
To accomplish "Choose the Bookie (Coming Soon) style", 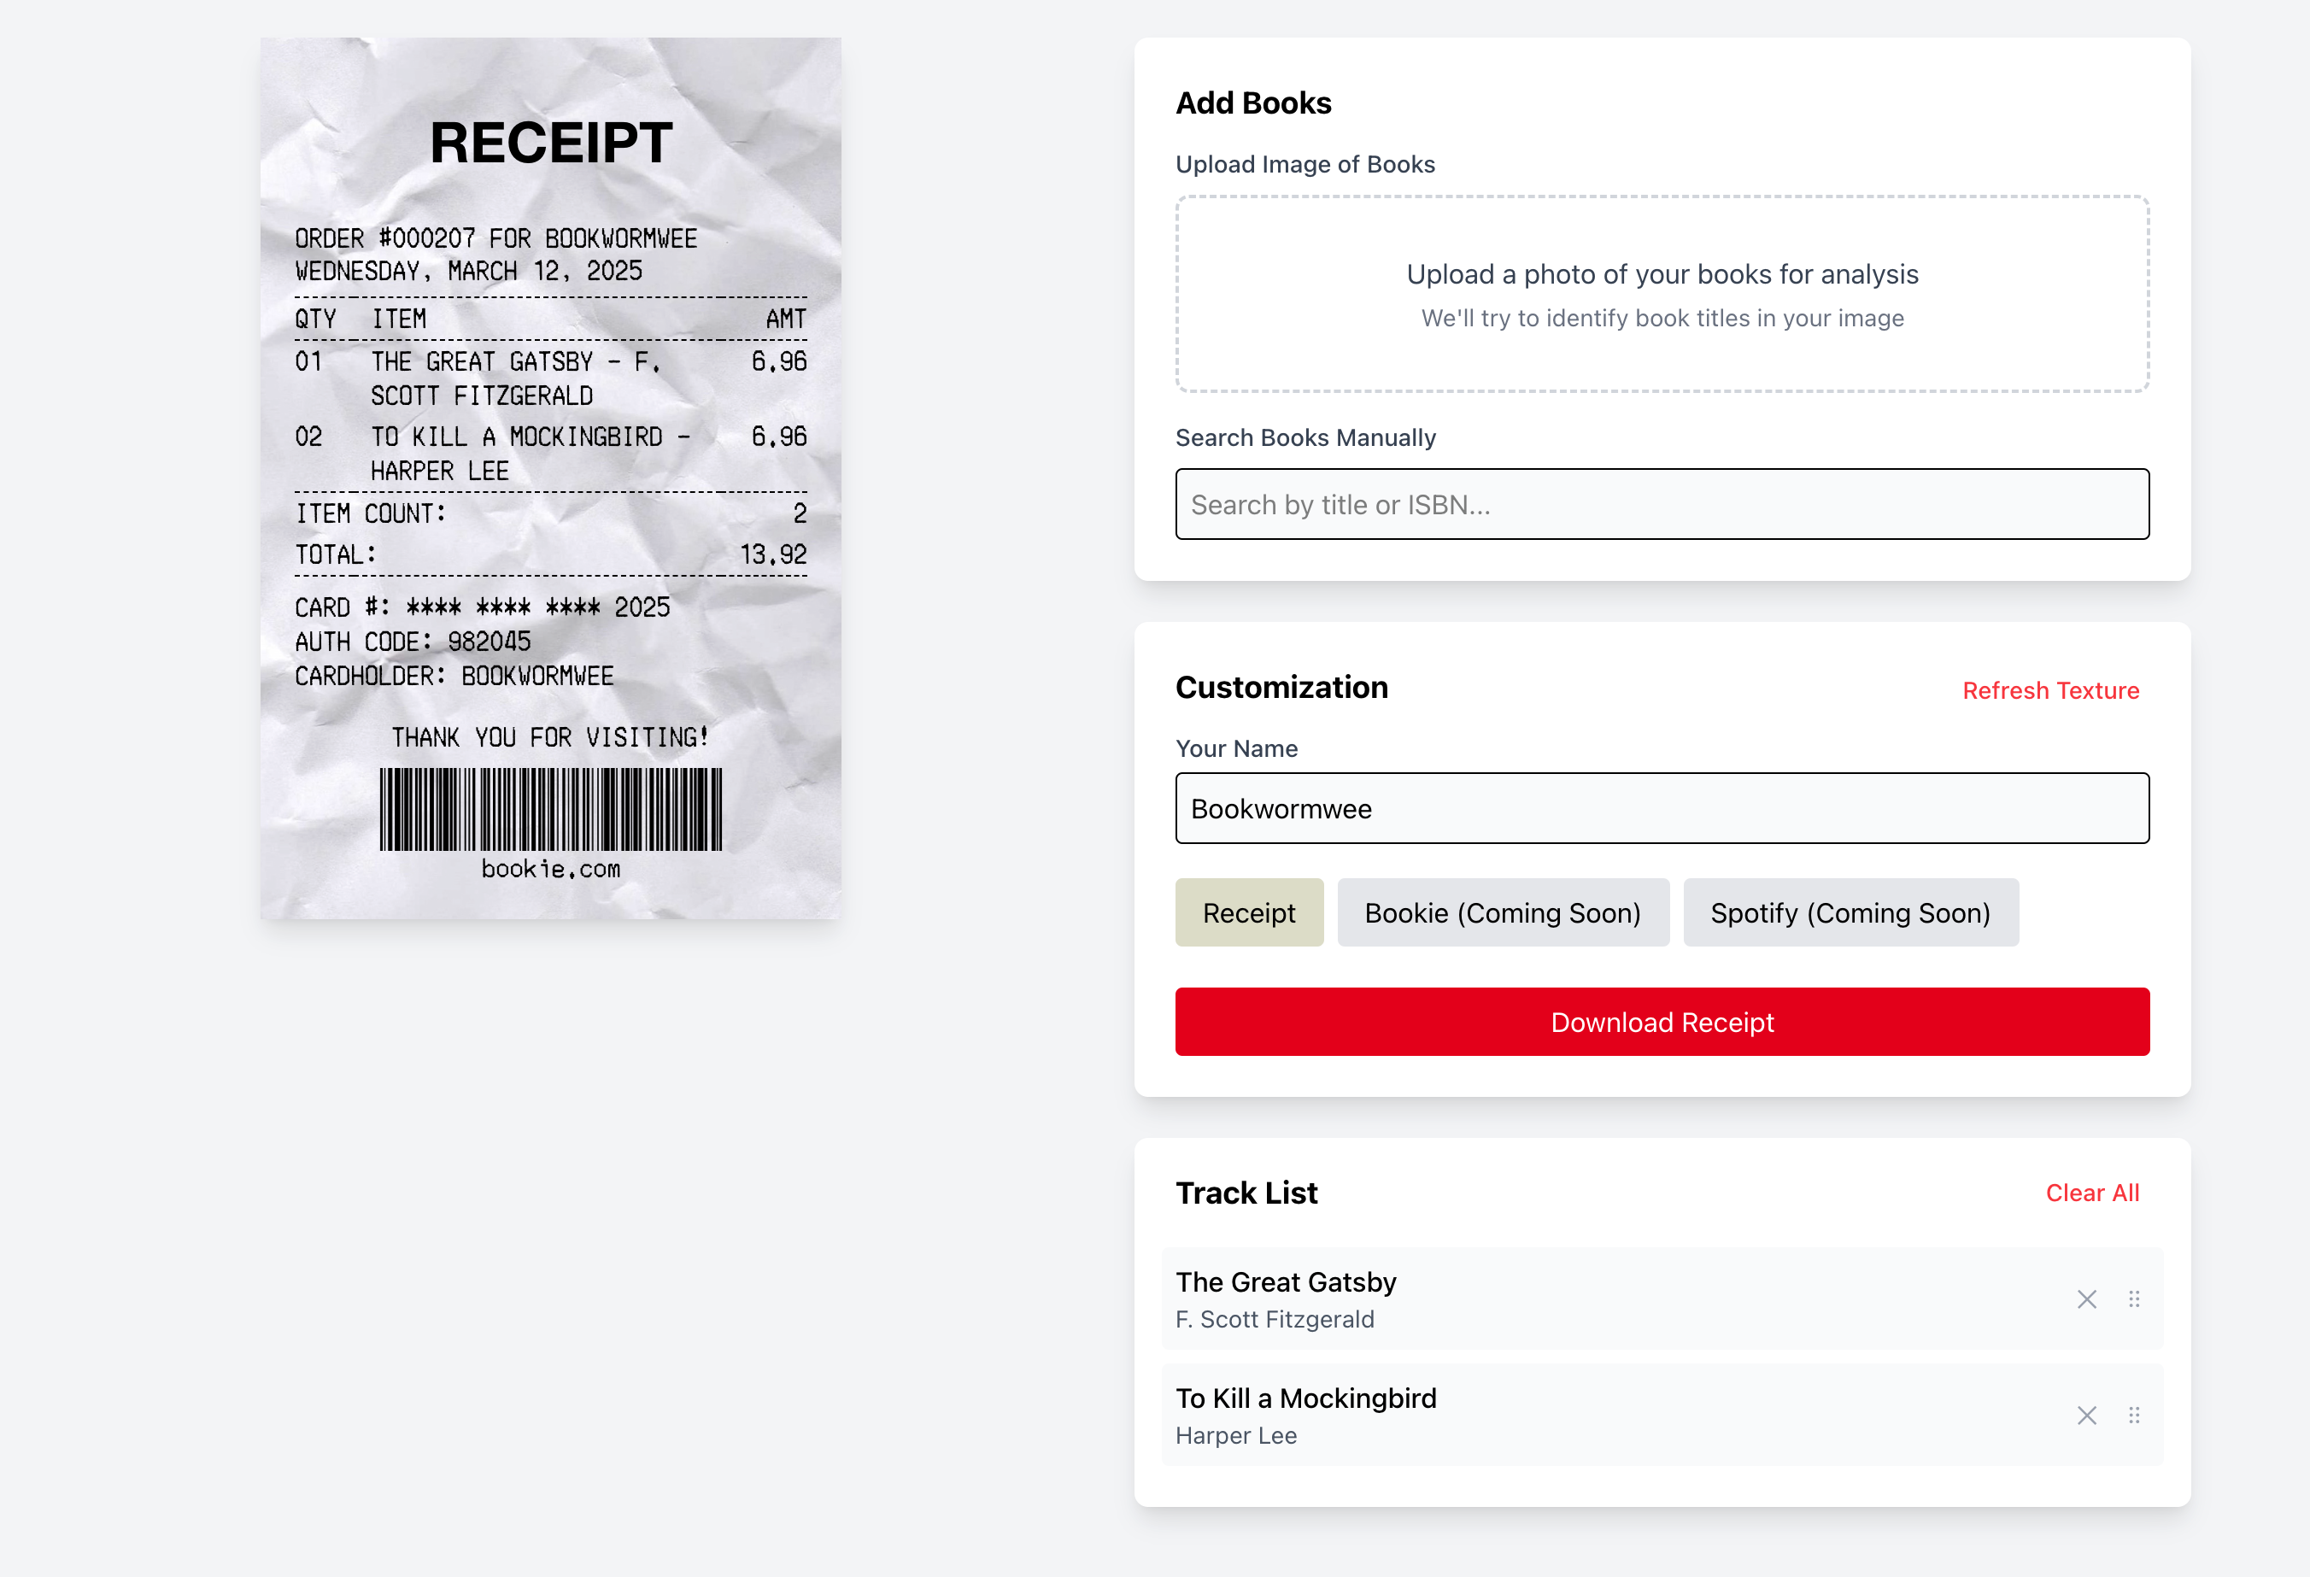I will [1502, 912].
